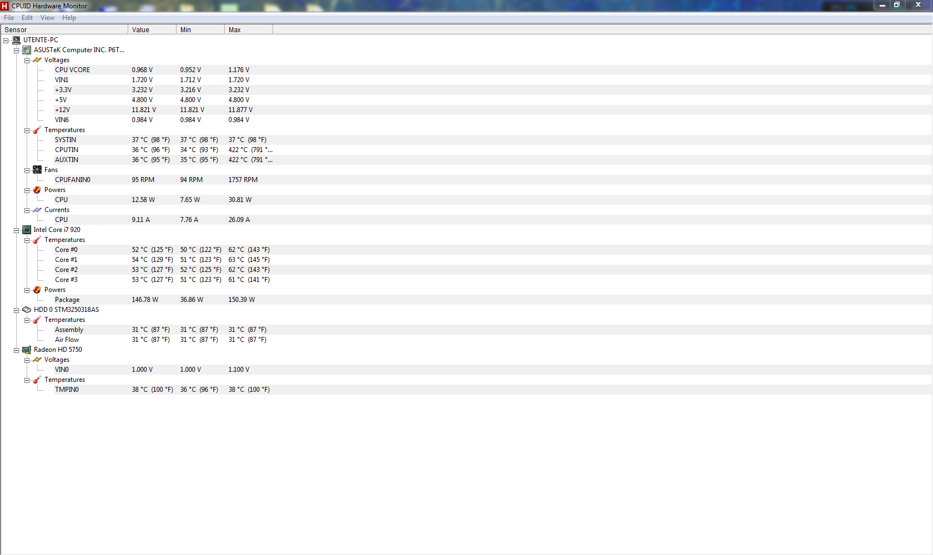The width and height of the screenshot is (933, 555).
Task: Click the Radeon Temperatures thermometer icon
Action: pos(37,380)
